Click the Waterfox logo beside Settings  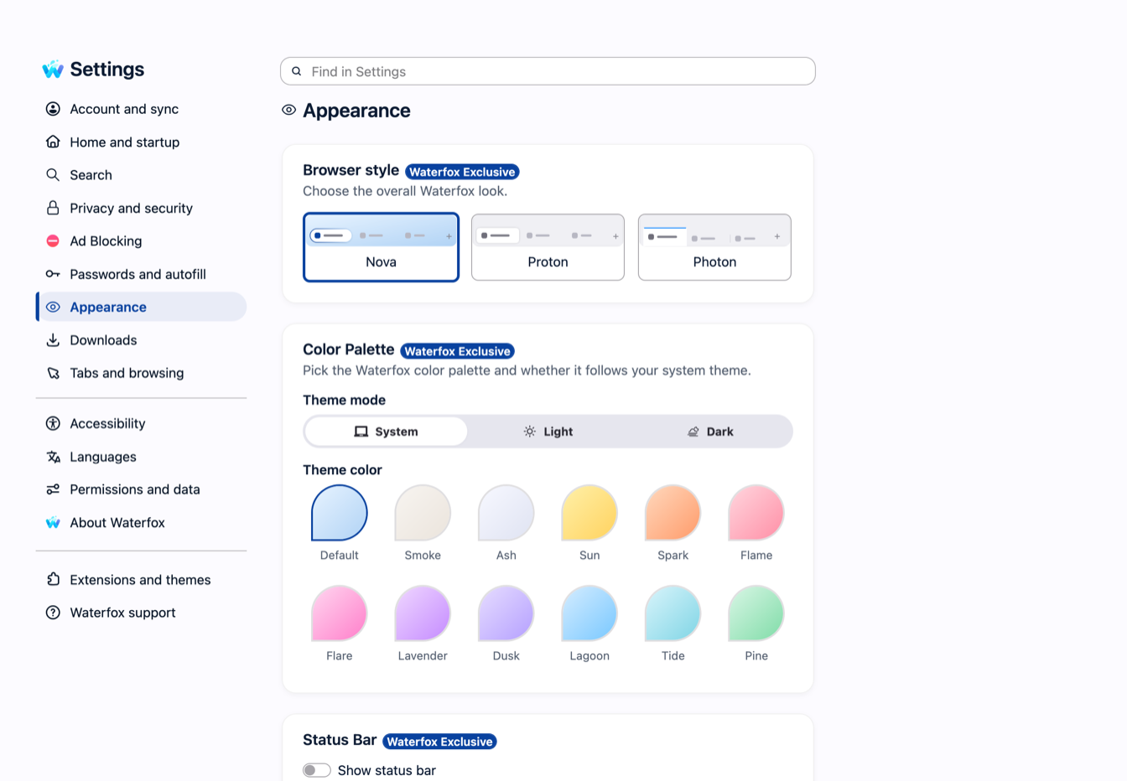53,70
